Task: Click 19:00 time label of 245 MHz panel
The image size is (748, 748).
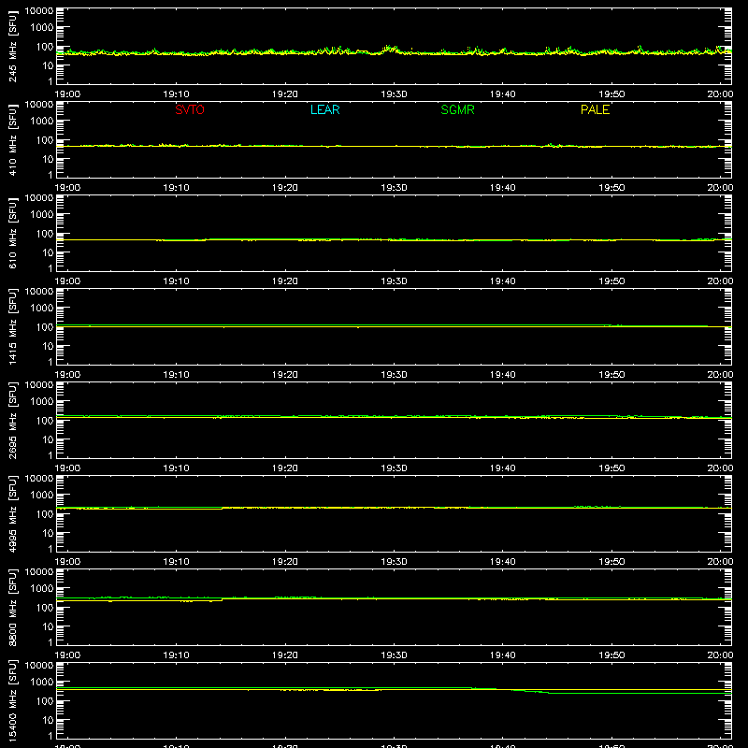Action: [67, 94]
